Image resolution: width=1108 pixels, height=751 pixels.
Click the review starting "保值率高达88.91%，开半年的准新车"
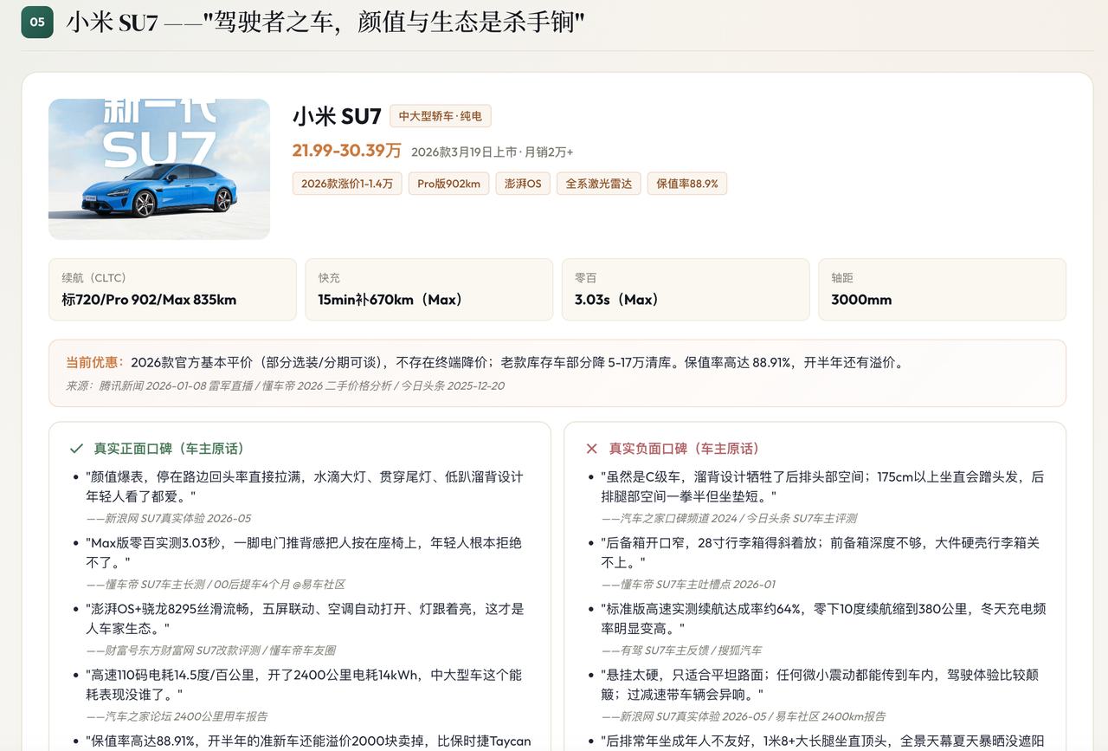(x=308, y=742)
